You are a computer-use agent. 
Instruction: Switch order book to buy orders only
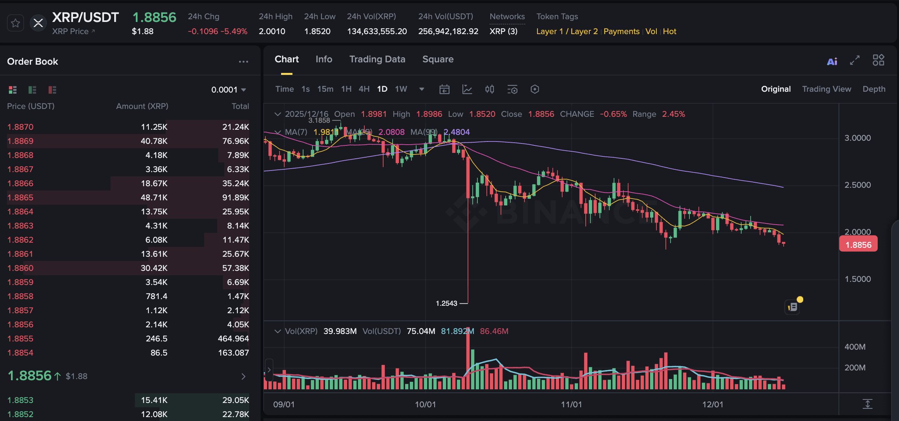pyautogui.click(x=32, y=90)
